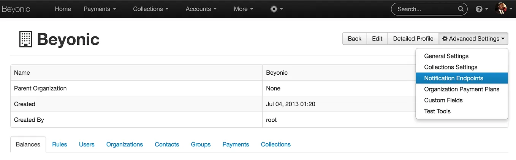This screenshot has width=516, height=160.
Task: Switch to the Rules tab
Action: (60, 144)
